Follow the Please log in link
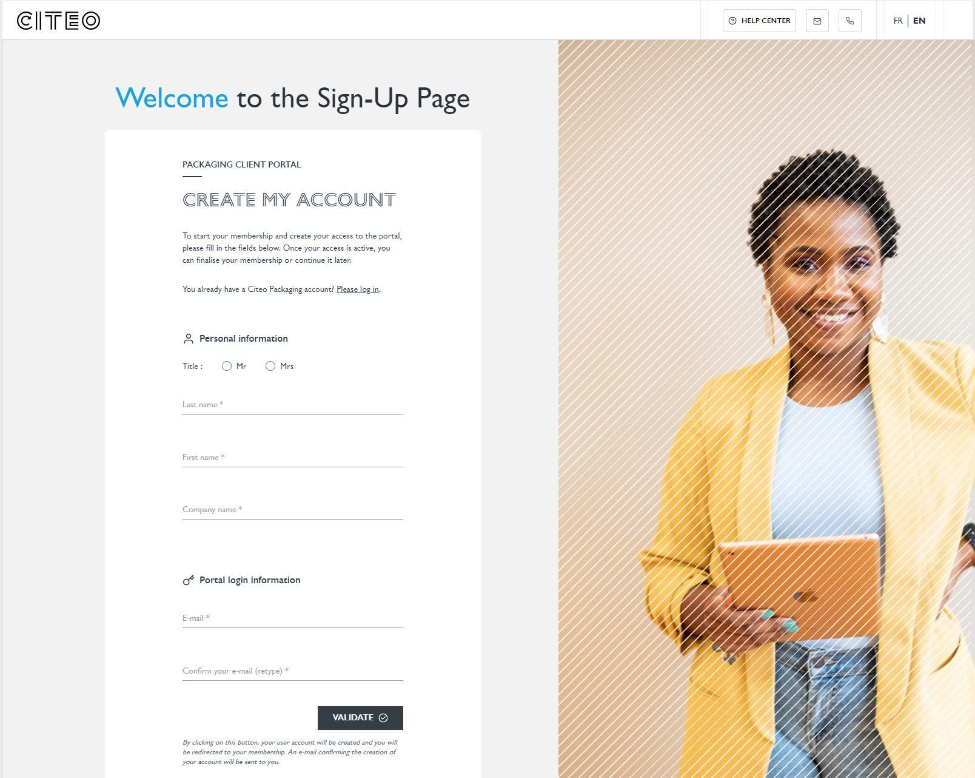 pos(358,289)
